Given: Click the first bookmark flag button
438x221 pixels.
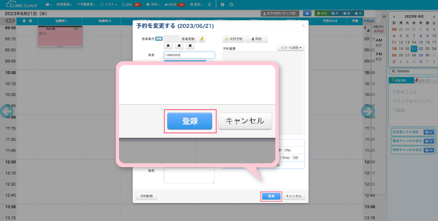Looking at the screenshot, I should pyautogui.click(x=168, y=46).
